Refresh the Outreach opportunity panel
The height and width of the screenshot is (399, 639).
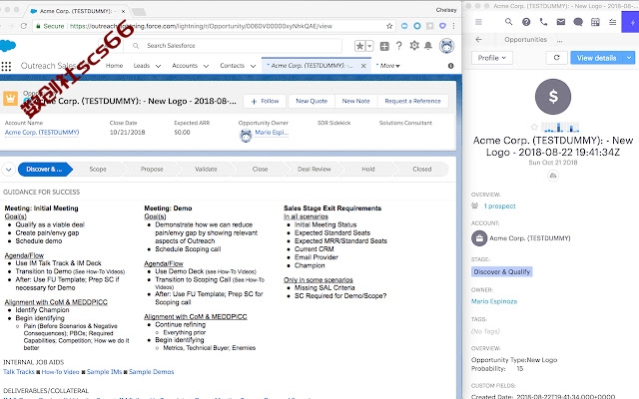tap(557, 58)
